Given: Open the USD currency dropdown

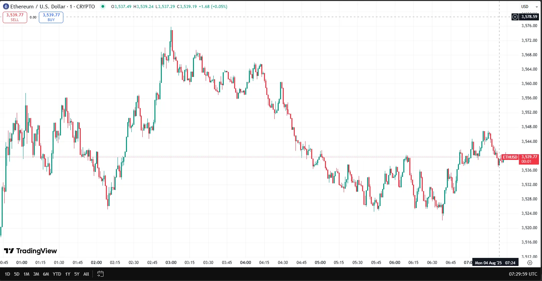Looking at the screenshot, I should click(529, 6).
